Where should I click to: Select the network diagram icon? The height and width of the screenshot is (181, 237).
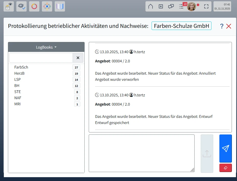click(47, 6)
